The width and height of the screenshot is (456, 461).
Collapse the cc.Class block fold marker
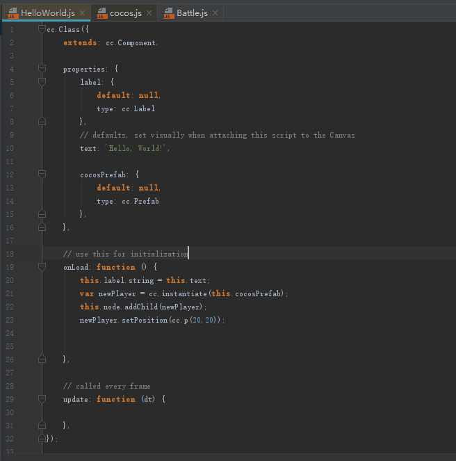click(42, 30)
